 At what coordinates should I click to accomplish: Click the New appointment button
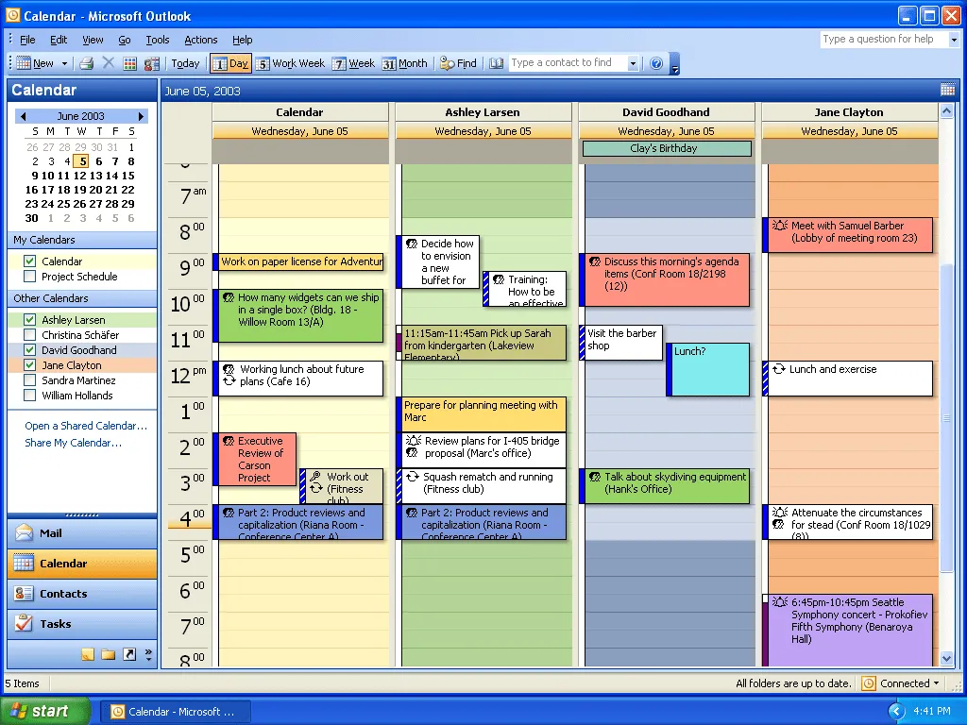point(35,63)
